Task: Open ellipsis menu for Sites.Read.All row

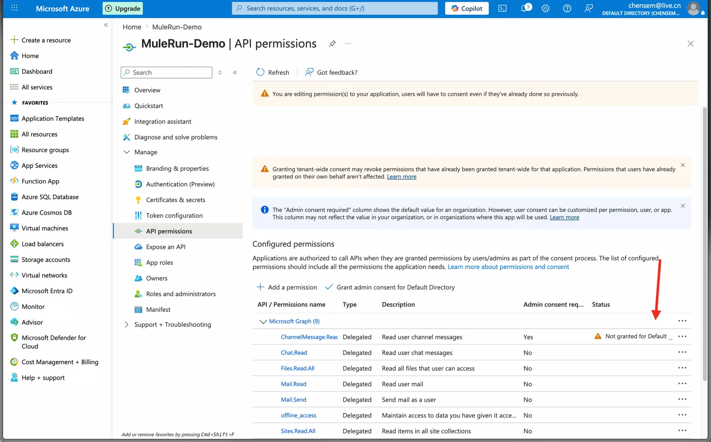Action: (x=682, y=430)
